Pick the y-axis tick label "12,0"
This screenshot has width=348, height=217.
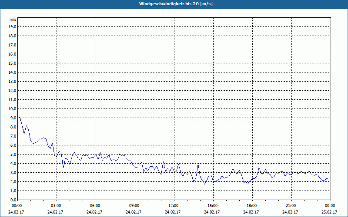tap(12, 91)
